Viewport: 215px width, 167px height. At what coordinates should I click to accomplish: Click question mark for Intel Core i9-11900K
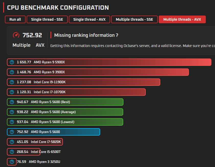[x=12, y=82]
